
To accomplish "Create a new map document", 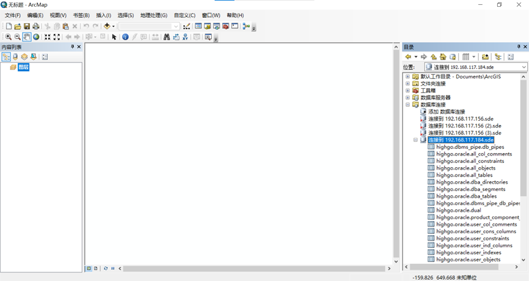I will 9,26.
